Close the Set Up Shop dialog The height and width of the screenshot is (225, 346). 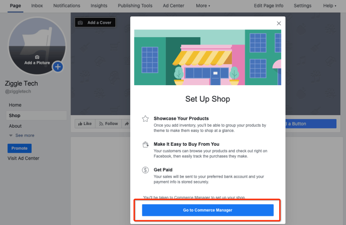click(279, 23)
